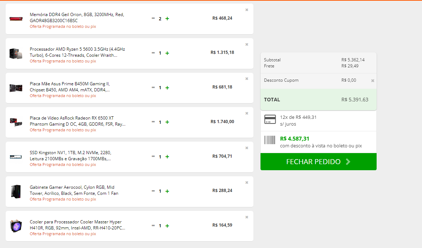
Task: Add one more Ryzen 5 5600 processor
Action: click(167, 53)
